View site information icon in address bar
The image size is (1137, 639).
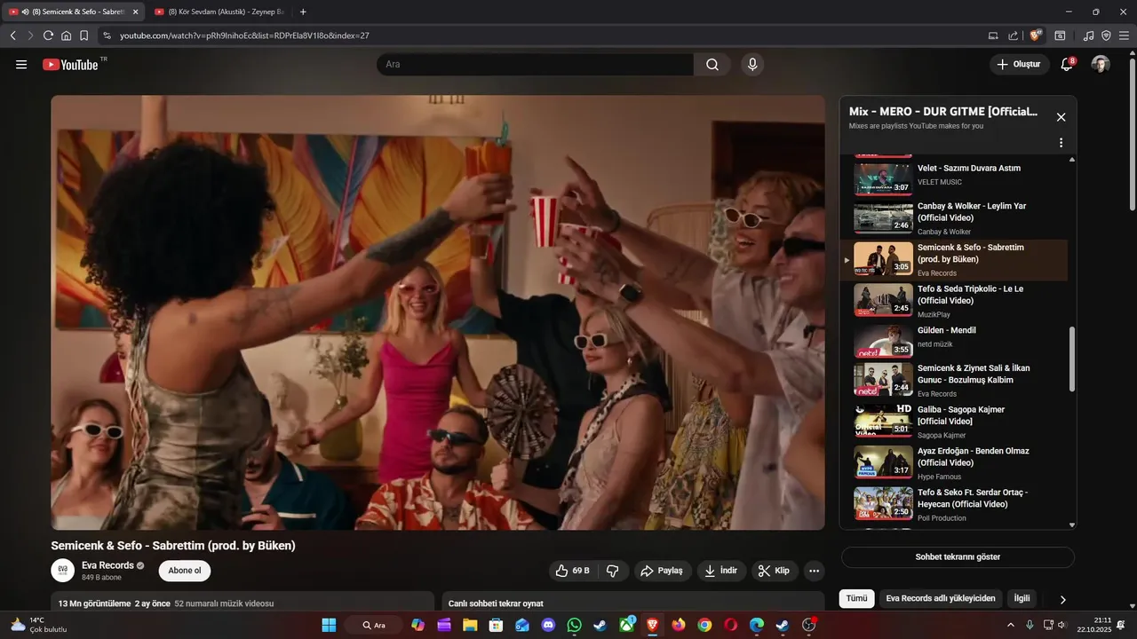click(x=107, y=35)
